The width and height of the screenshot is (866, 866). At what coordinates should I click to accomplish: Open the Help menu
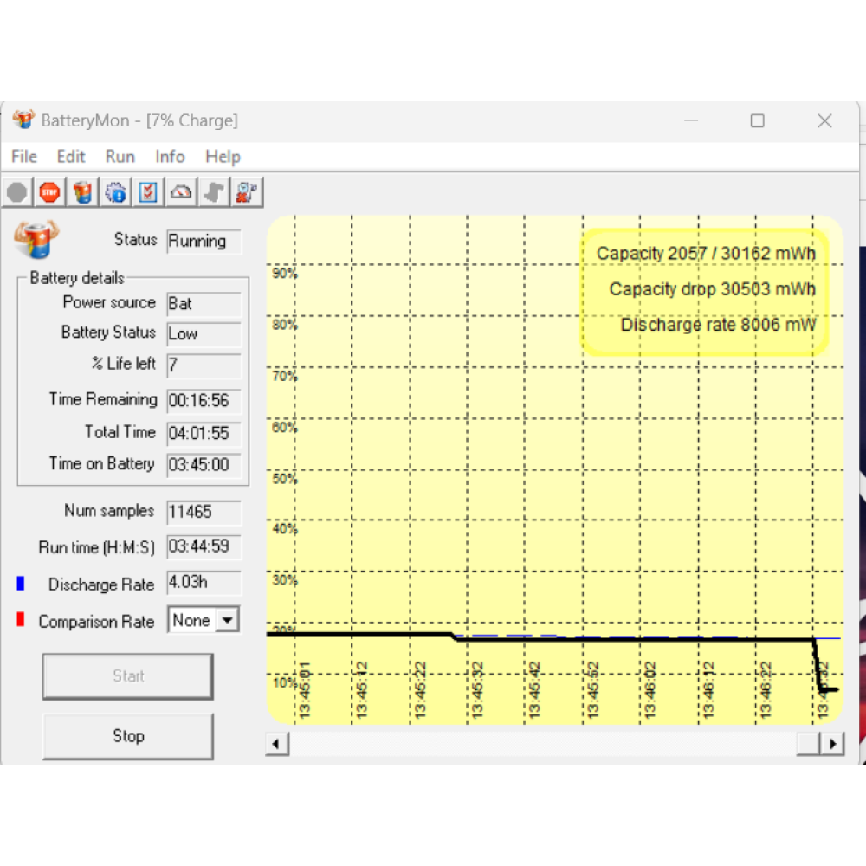click(x=223, y=157)
